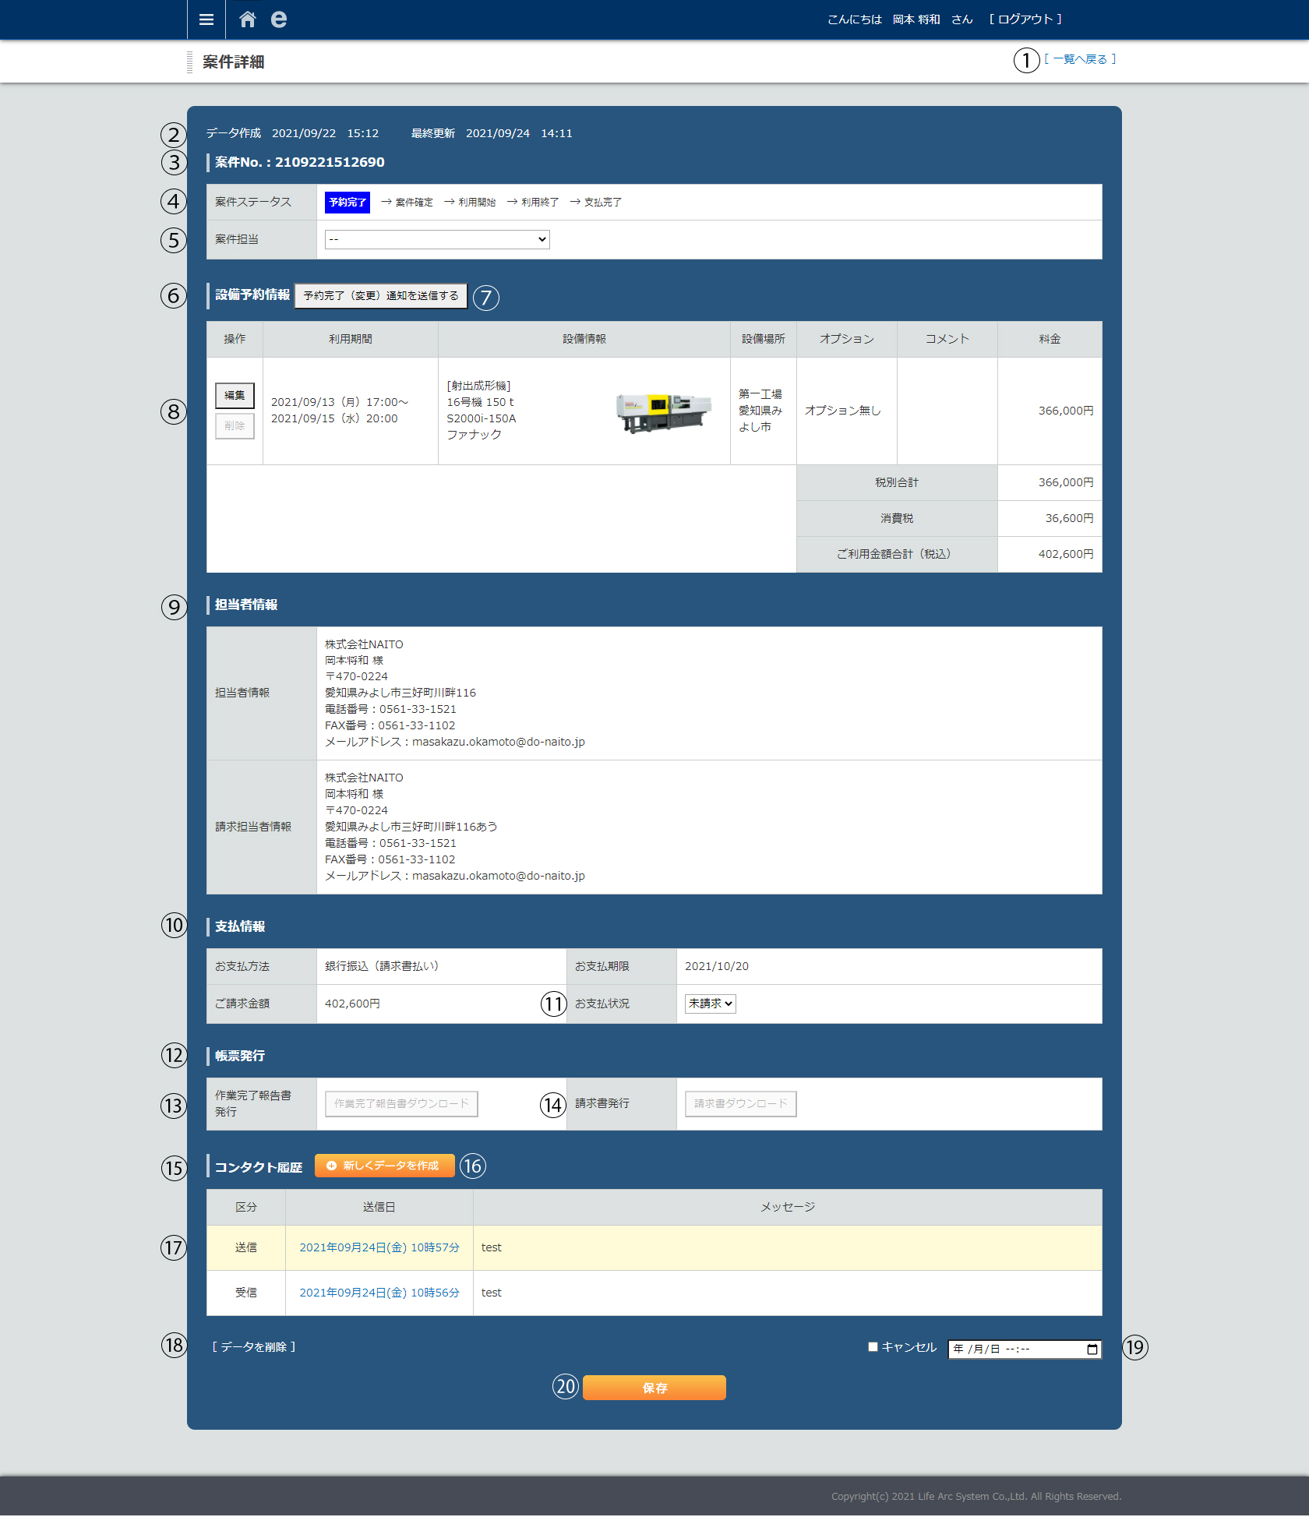Select the 予約完了 status step

tap(347, 203)
